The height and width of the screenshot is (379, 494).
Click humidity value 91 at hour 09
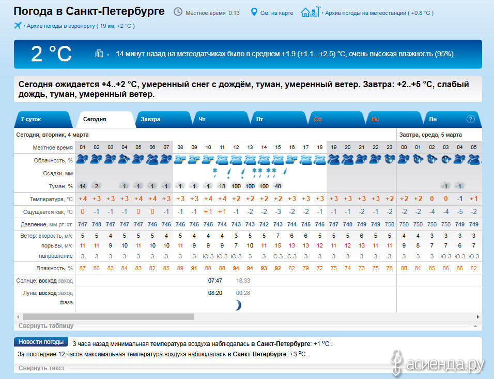[194, 268]
